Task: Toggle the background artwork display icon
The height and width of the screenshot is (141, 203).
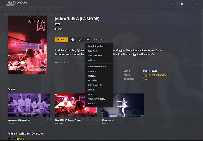Action: 171,4
